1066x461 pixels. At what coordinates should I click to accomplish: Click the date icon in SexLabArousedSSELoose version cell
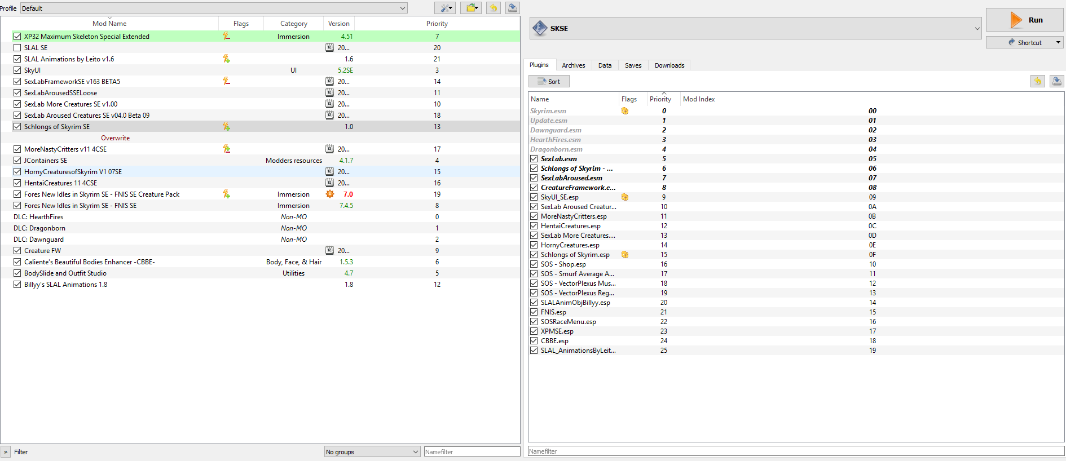(330, 92)
